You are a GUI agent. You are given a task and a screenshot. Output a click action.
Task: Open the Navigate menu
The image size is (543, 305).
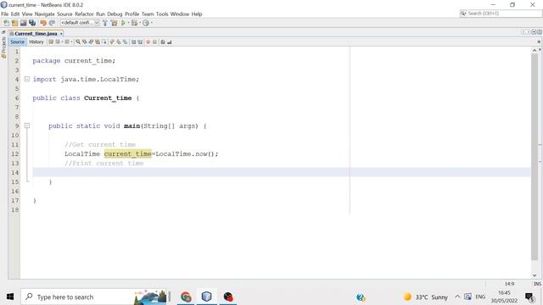pyautogui.click(x=45, y=14)
